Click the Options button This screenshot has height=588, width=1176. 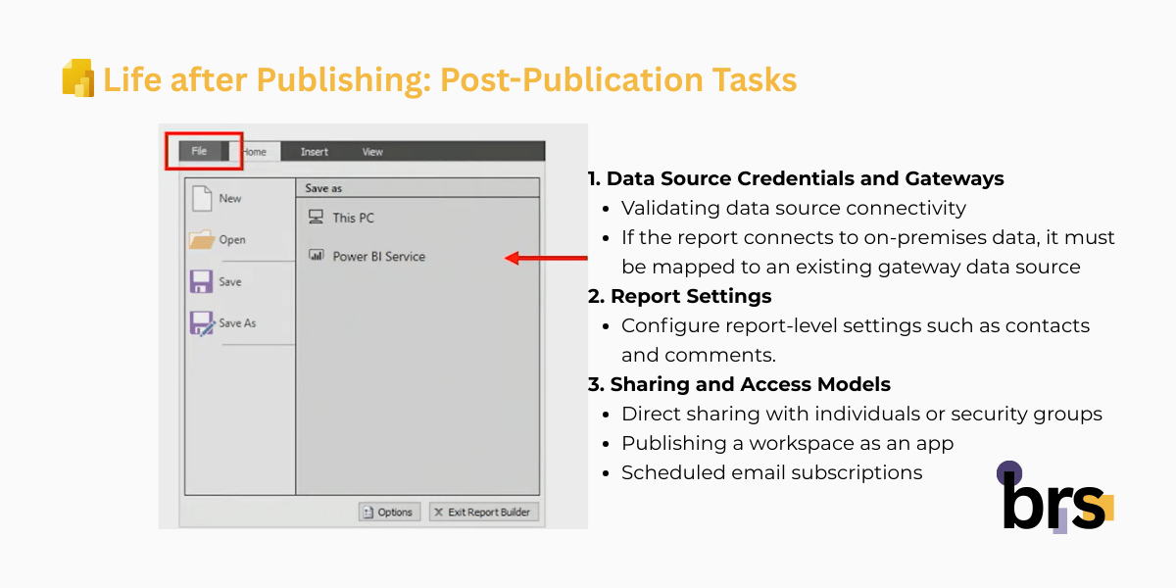pos(388,511)
